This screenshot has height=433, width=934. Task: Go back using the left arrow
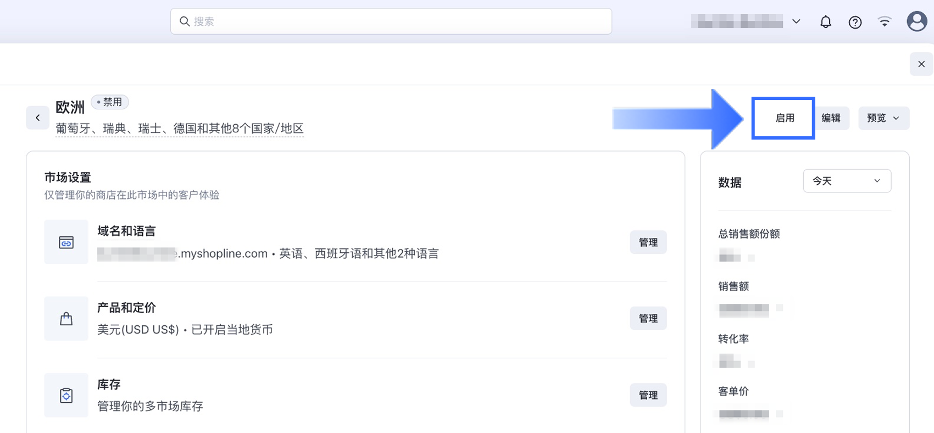coord(38,118)
